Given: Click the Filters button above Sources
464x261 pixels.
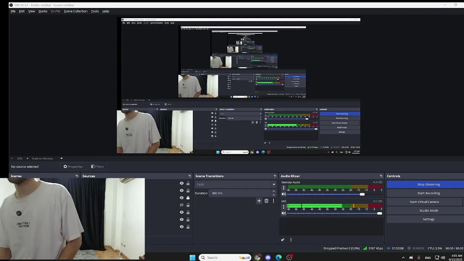Looking at the screenshot, I should tap(98, 166).
